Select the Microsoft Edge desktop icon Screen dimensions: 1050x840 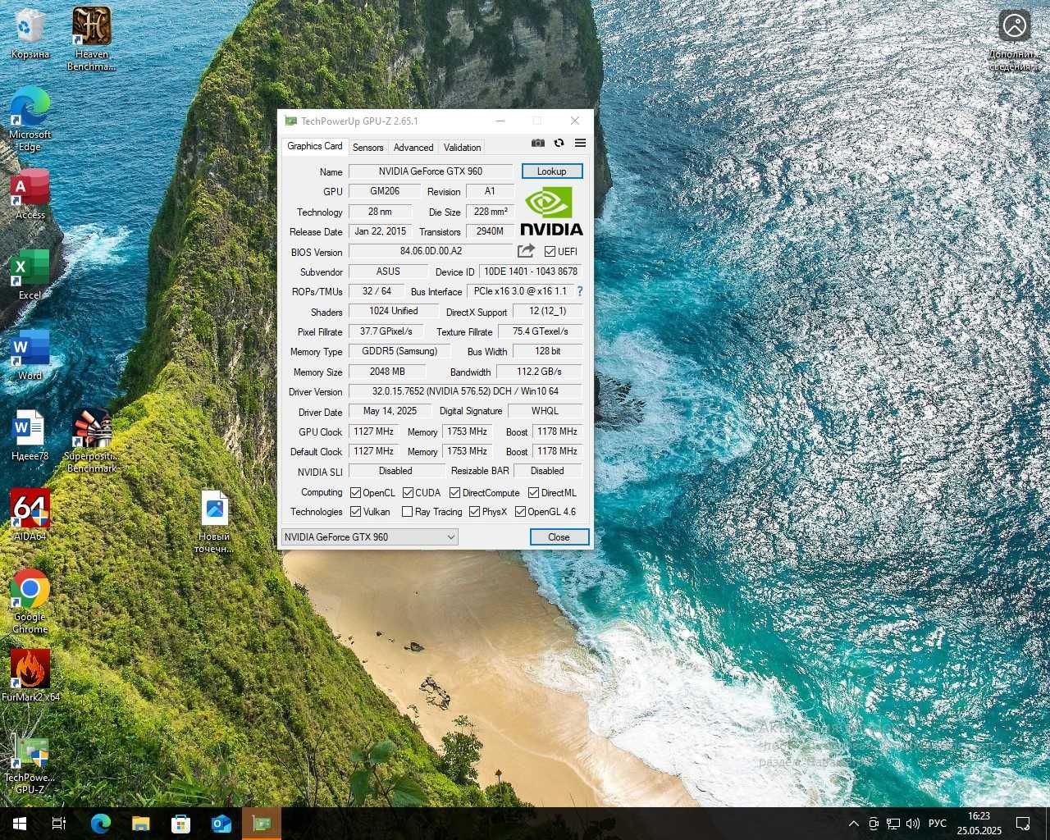point(30,119)
